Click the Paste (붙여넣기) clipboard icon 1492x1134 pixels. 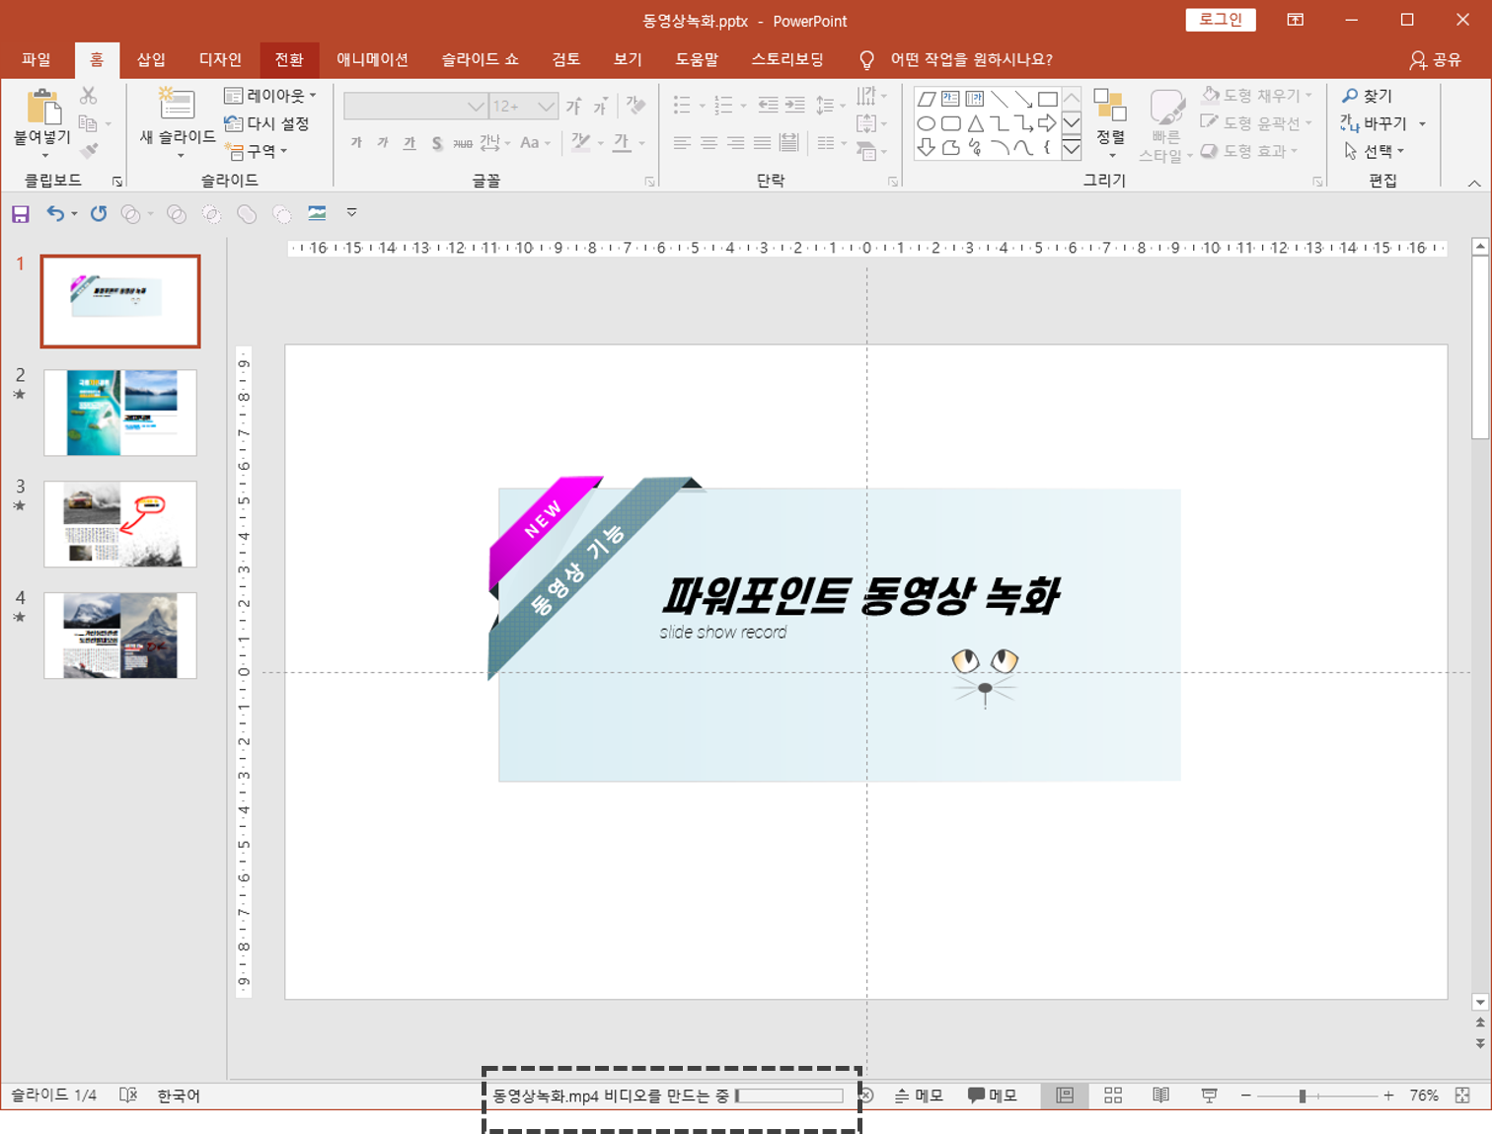[x=42, y=107]
